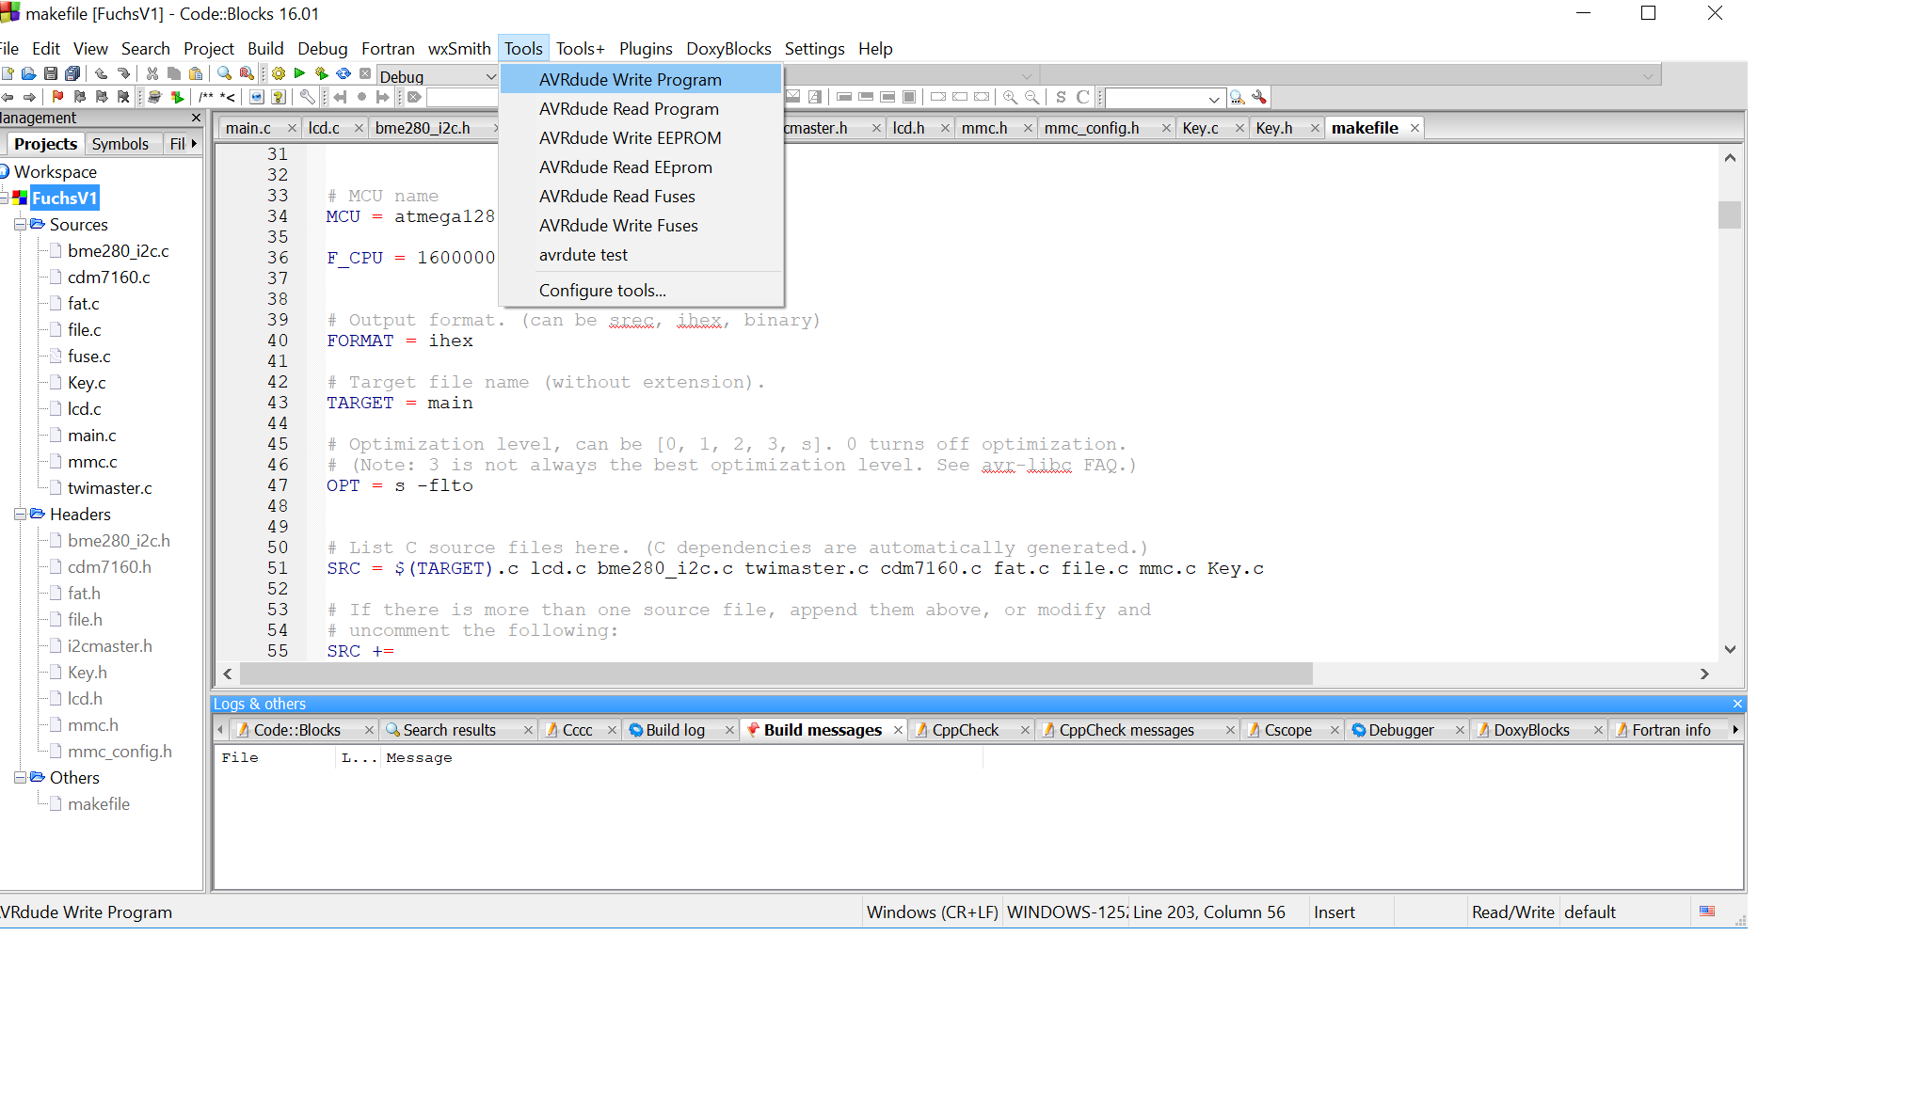
Task: Click the horizontal scrollbar thumb in editor
Action: pos(775,674)
